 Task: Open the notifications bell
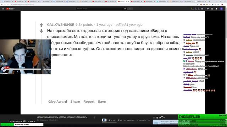click(x=216, y=9)
